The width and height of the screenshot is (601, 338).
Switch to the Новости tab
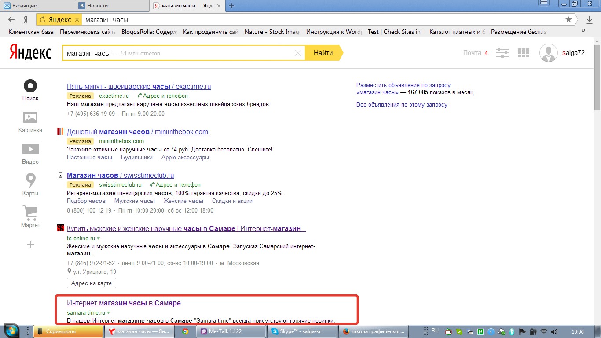(x=112, y=6)
